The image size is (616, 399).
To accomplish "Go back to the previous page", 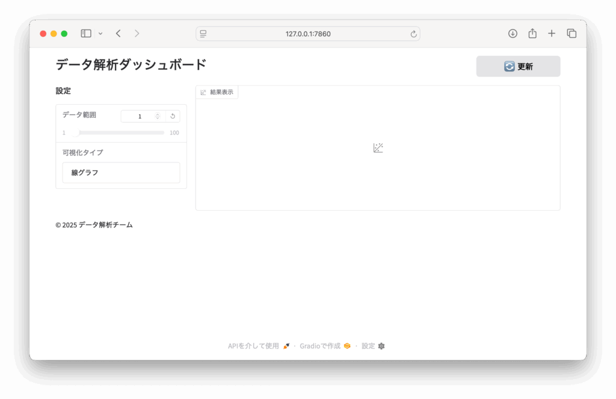I will pos(119,34).
